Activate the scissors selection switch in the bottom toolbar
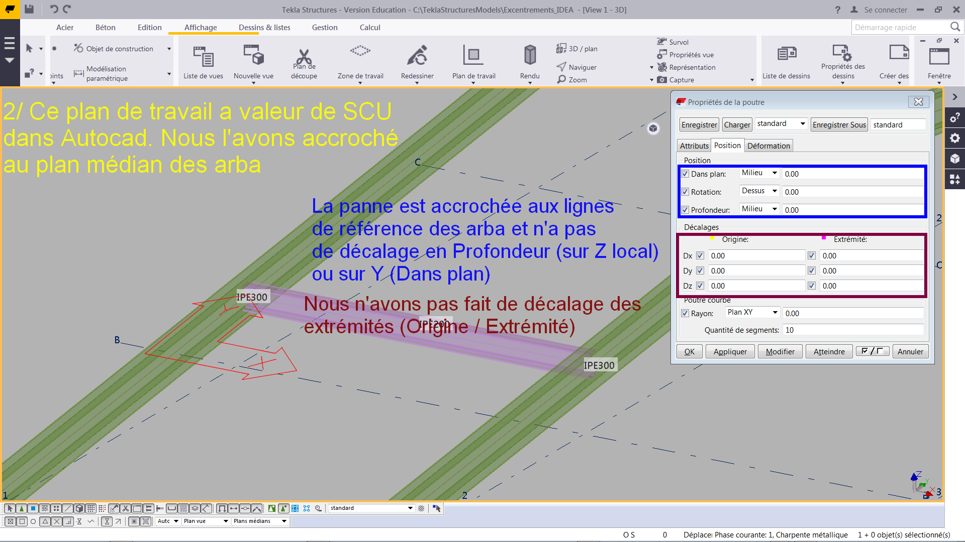Viewport: 965px width, 542px height. [x=126, y=508]
